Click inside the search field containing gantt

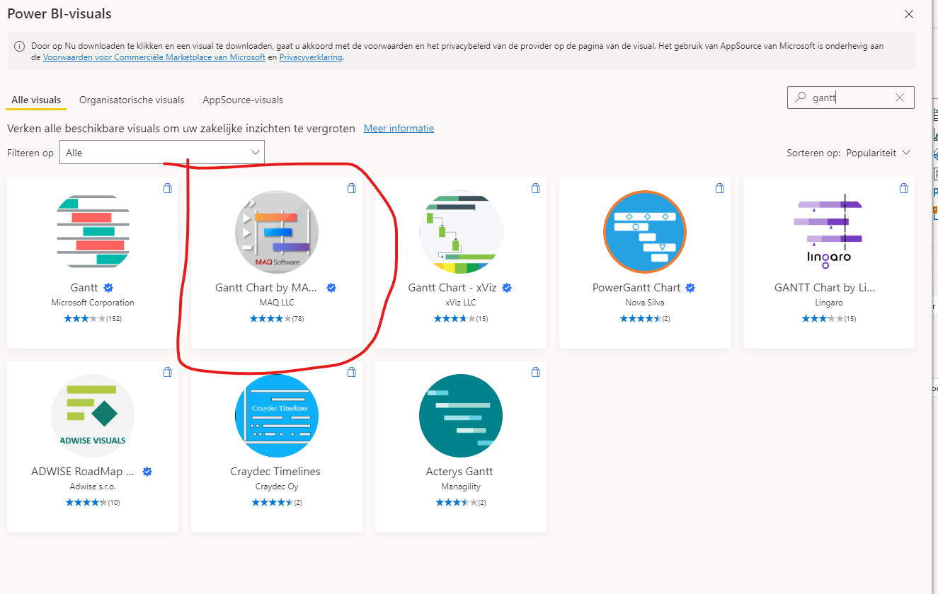(851, 98)
